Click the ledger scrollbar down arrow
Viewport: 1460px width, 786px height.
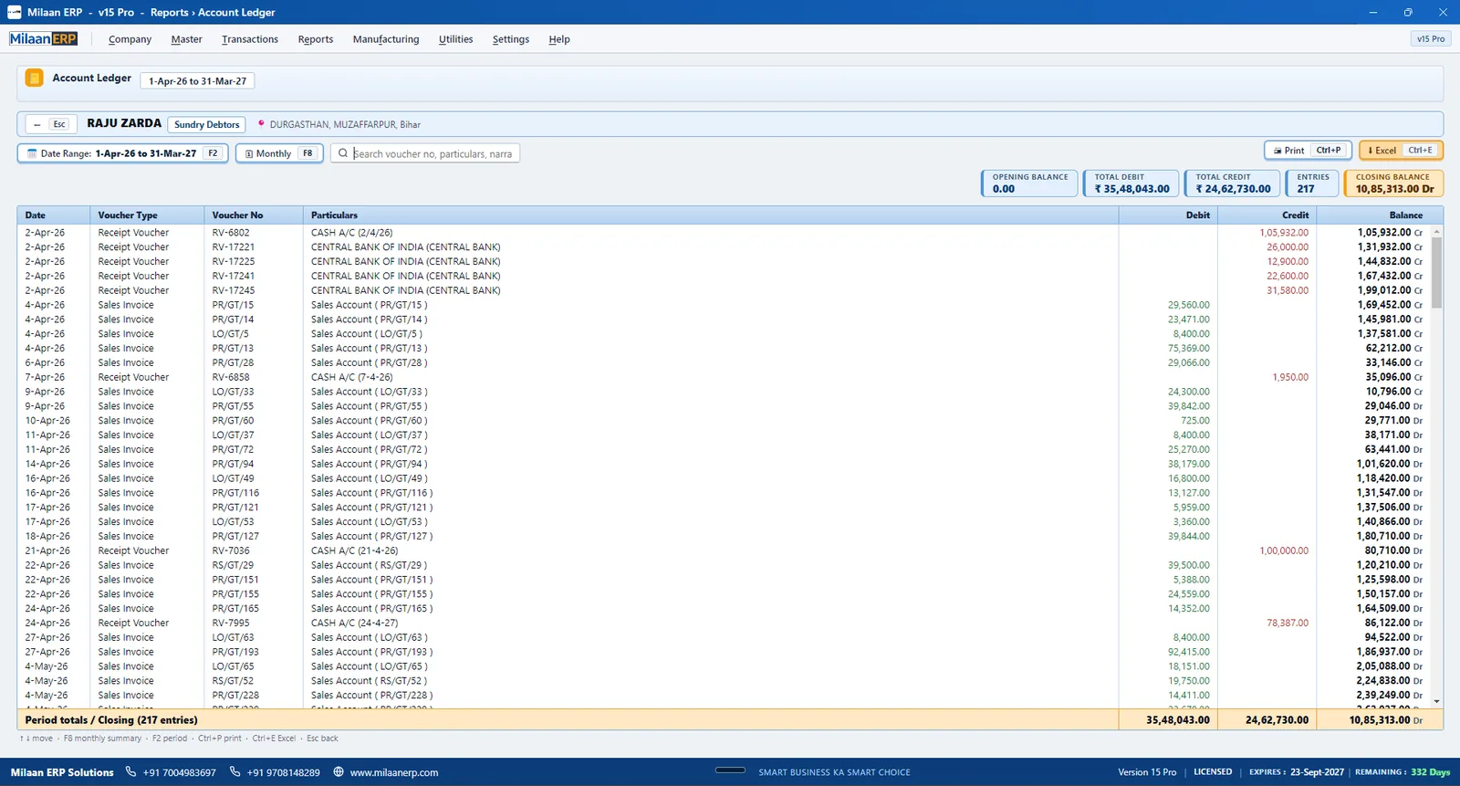[1437, 701]
